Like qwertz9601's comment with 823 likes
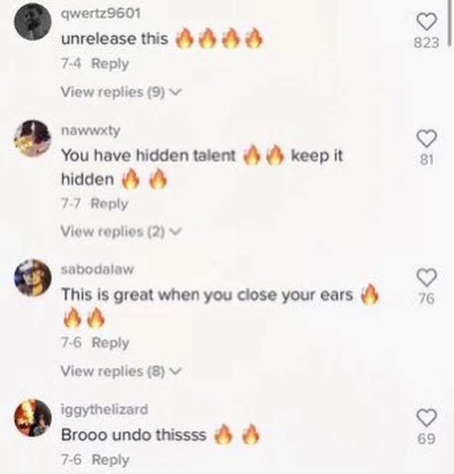 click(x=426, y=22)
